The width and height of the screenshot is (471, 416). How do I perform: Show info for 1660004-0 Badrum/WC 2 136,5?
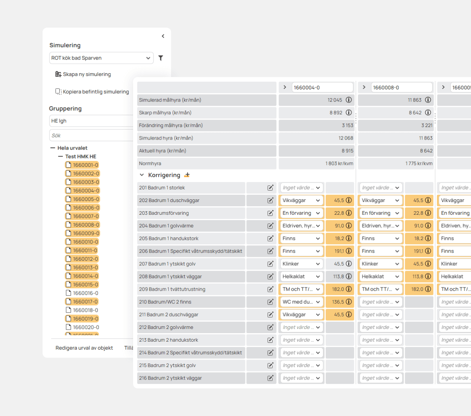pyautogui.click(x=349, y=302)
